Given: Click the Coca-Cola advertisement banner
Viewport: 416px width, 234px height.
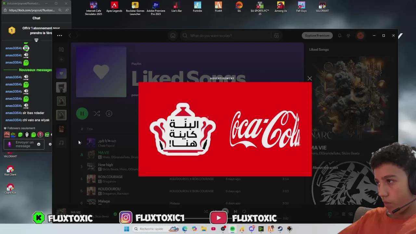Looking at the screenshot, I should coord(225,129).
